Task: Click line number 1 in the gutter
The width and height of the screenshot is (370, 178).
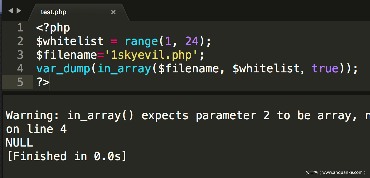Action: pyautogui.click(x=20, y=28)
